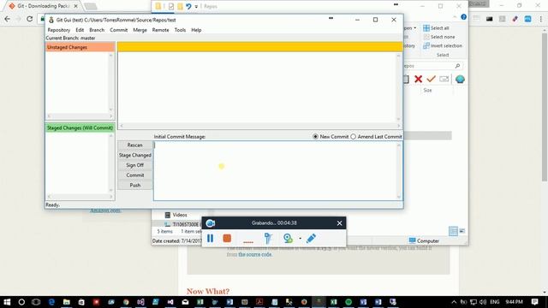The image size is (548, 308).
Task: Open the Repository menu in Git Gui
Action: [x=59, y=30]
